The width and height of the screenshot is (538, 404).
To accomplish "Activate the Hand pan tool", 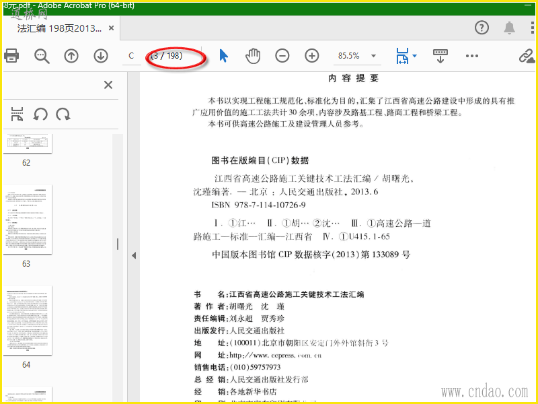I will click(x=253, y=56).
